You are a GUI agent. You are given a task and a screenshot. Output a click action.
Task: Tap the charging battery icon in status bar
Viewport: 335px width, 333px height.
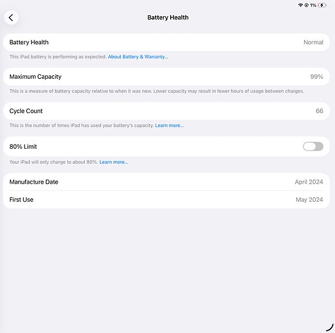pos(322,5)
